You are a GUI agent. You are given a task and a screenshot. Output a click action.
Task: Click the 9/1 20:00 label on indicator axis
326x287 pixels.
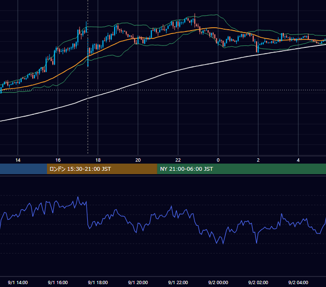click(x=138, y=283)
